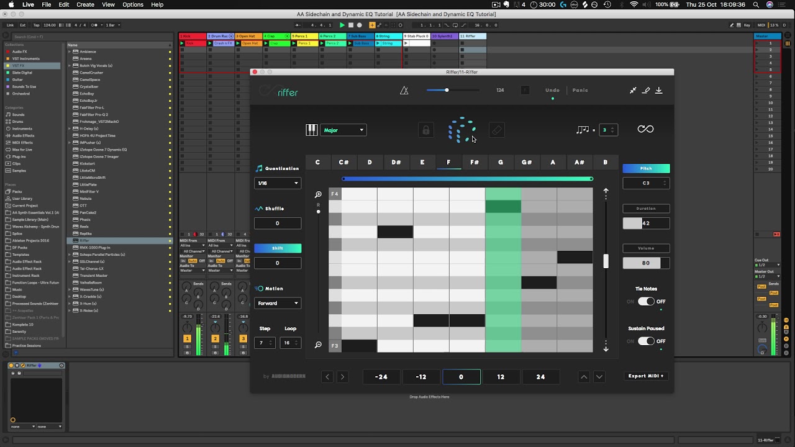The height and width of the screenshot is (447, 795).
Task: Toggle the Tie Notes switch
Action: click(646, 301)
